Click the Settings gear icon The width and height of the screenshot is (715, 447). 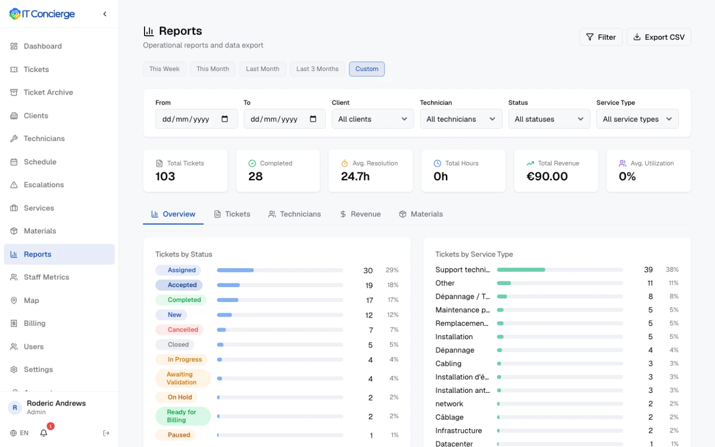(14, 369)
